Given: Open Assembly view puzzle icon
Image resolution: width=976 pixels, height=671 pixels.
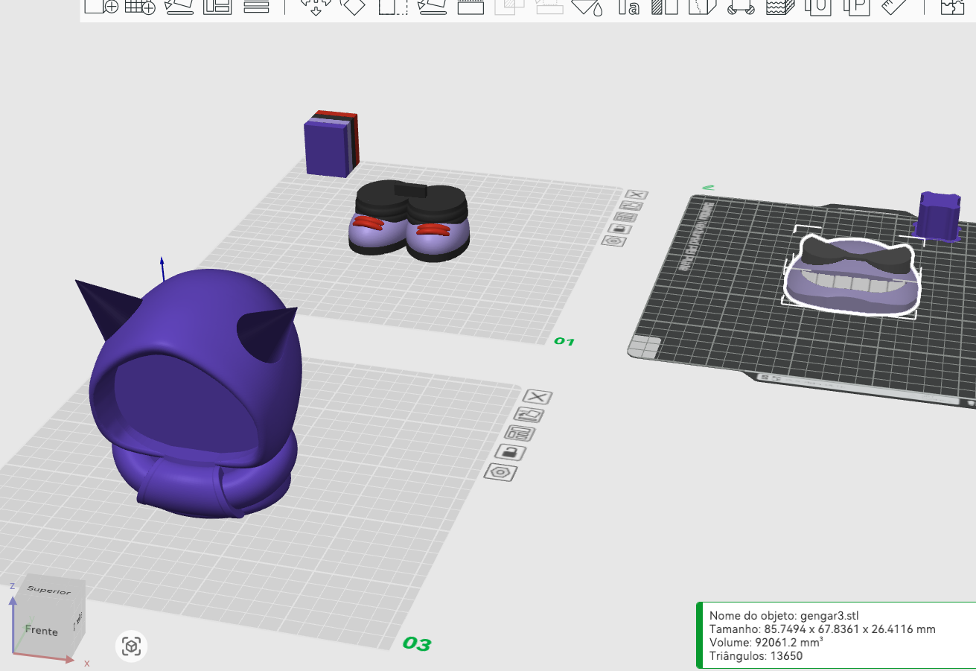Looking at the screenshot, I should (951, 7).
